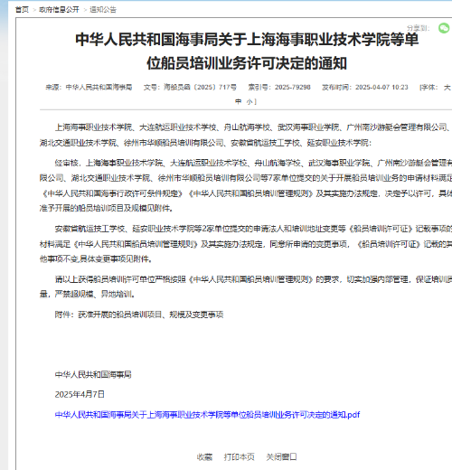Close the window via 关闭窗口
Viewport: 452px width, 470px height.
(x=281, y=457)
